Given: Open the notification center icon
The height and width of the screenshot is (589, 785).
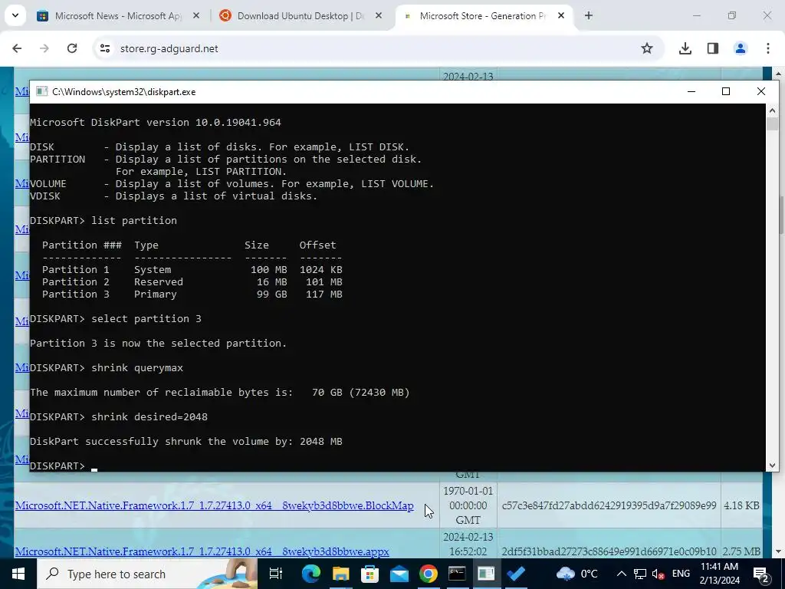Looking at the screenshot, I should [x=761, y=574].
